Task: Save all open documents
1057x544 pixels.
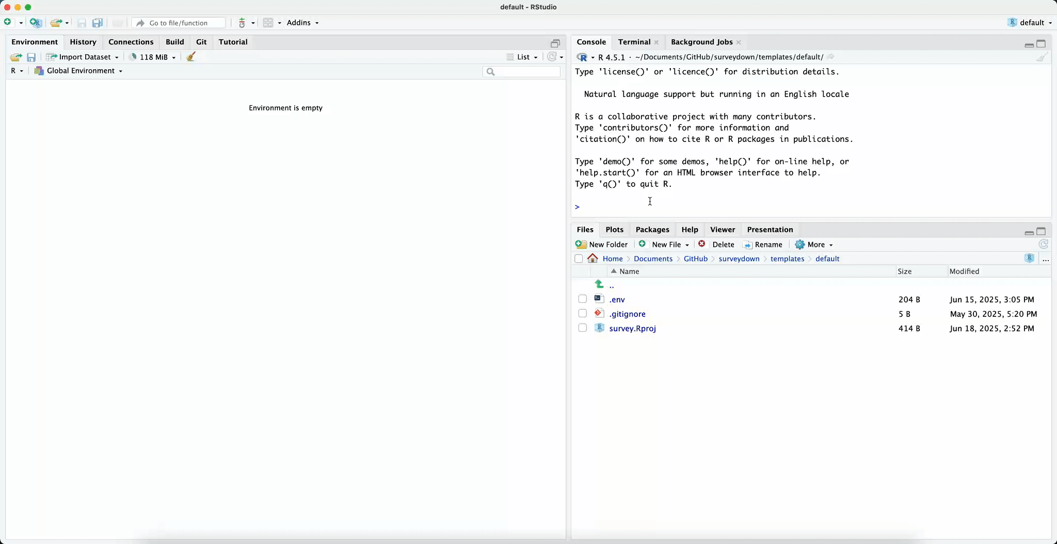Action: pos(98,23)
